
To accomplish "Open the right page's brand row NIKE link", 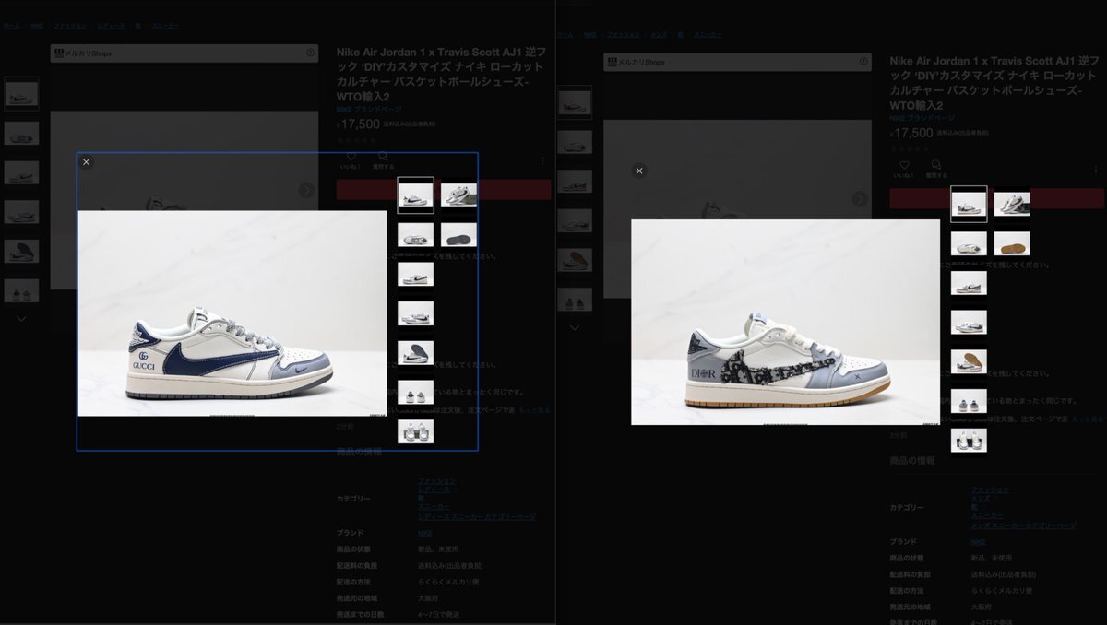I will pyautogui.click(x=978, y=542).
